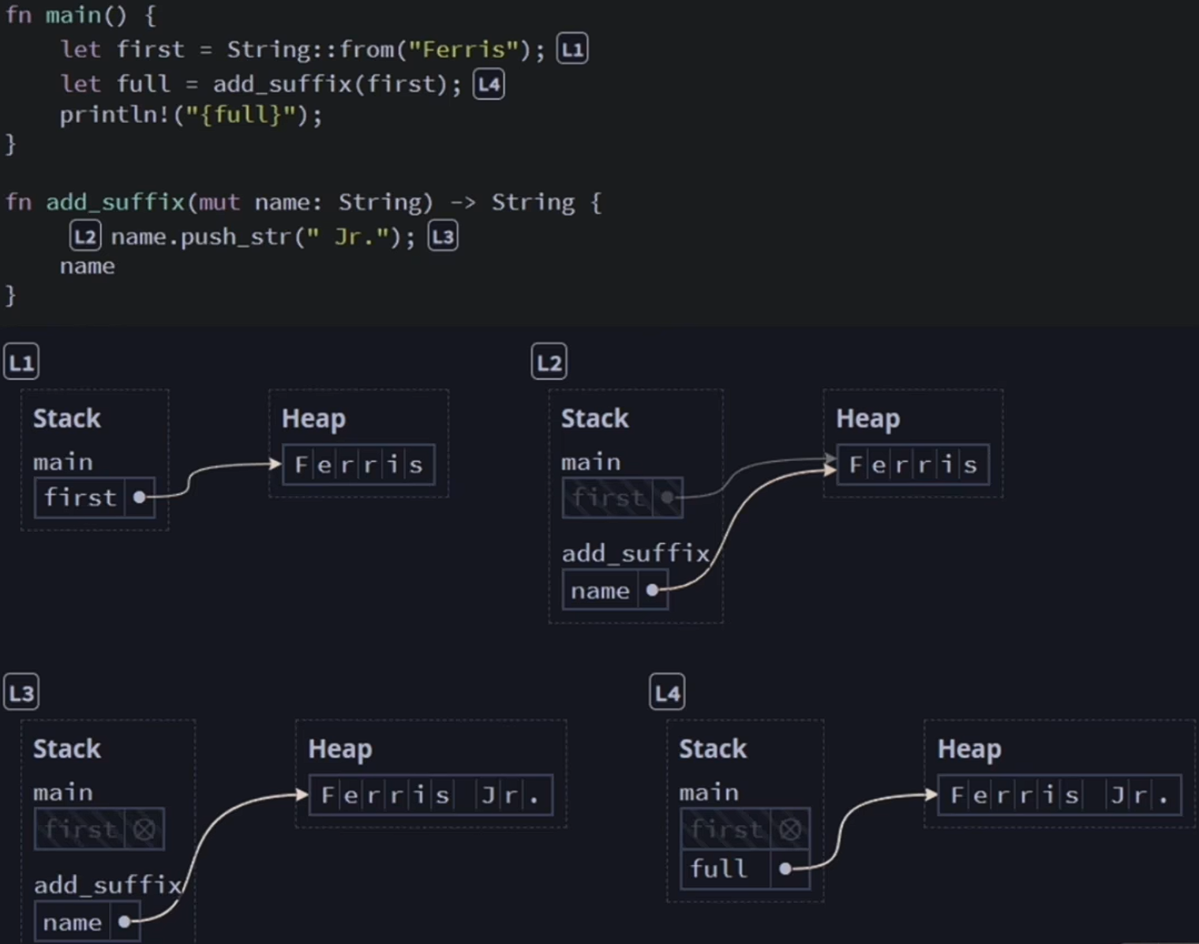The width and height of the screenshot is (1199, 944).
Task: Click the L1 marker after the String::from line
Action: [572, 50]
